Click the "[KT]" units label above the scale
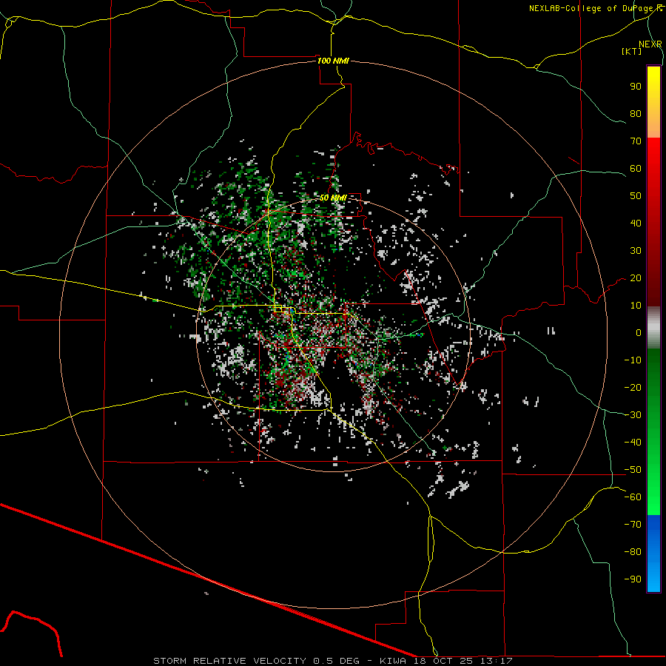 (631, 51)
